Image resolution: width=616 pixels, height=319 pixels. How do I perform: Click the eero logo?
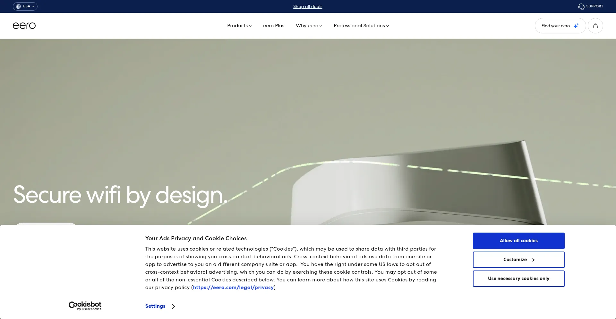24,26
